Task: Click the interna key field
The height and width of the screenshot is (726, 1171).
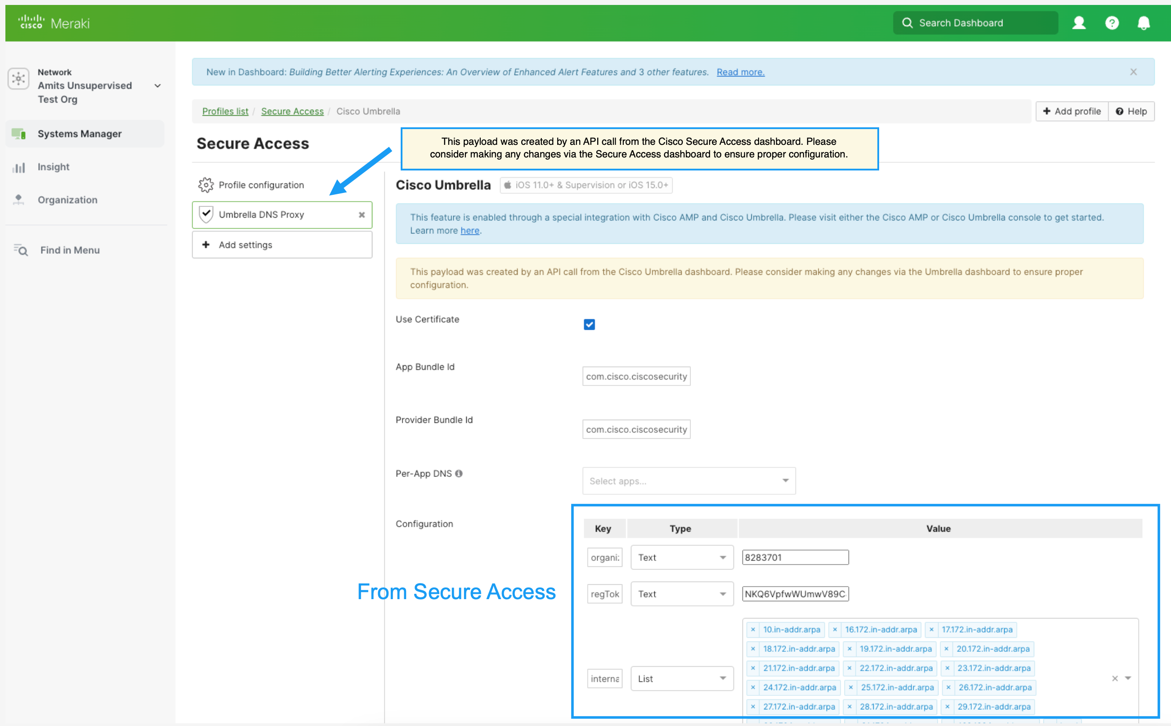Action: click(x=605, y=678)
